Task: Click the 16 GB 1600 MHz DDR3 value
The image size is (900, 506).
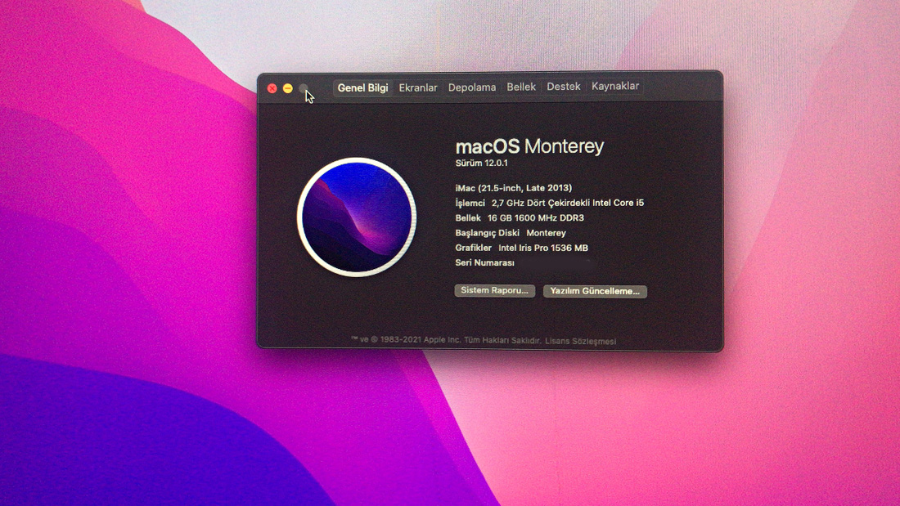Action: click(535, 218)
